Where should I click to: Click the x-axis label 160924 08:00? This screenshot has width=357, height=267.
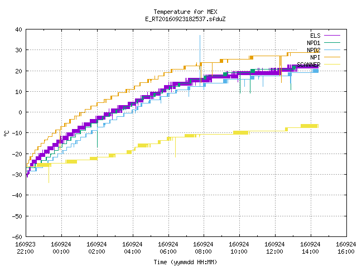[203, 248]
